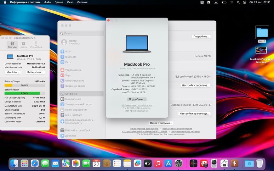
Task: Open Control Center in menu bar
Action: point(245,2)
